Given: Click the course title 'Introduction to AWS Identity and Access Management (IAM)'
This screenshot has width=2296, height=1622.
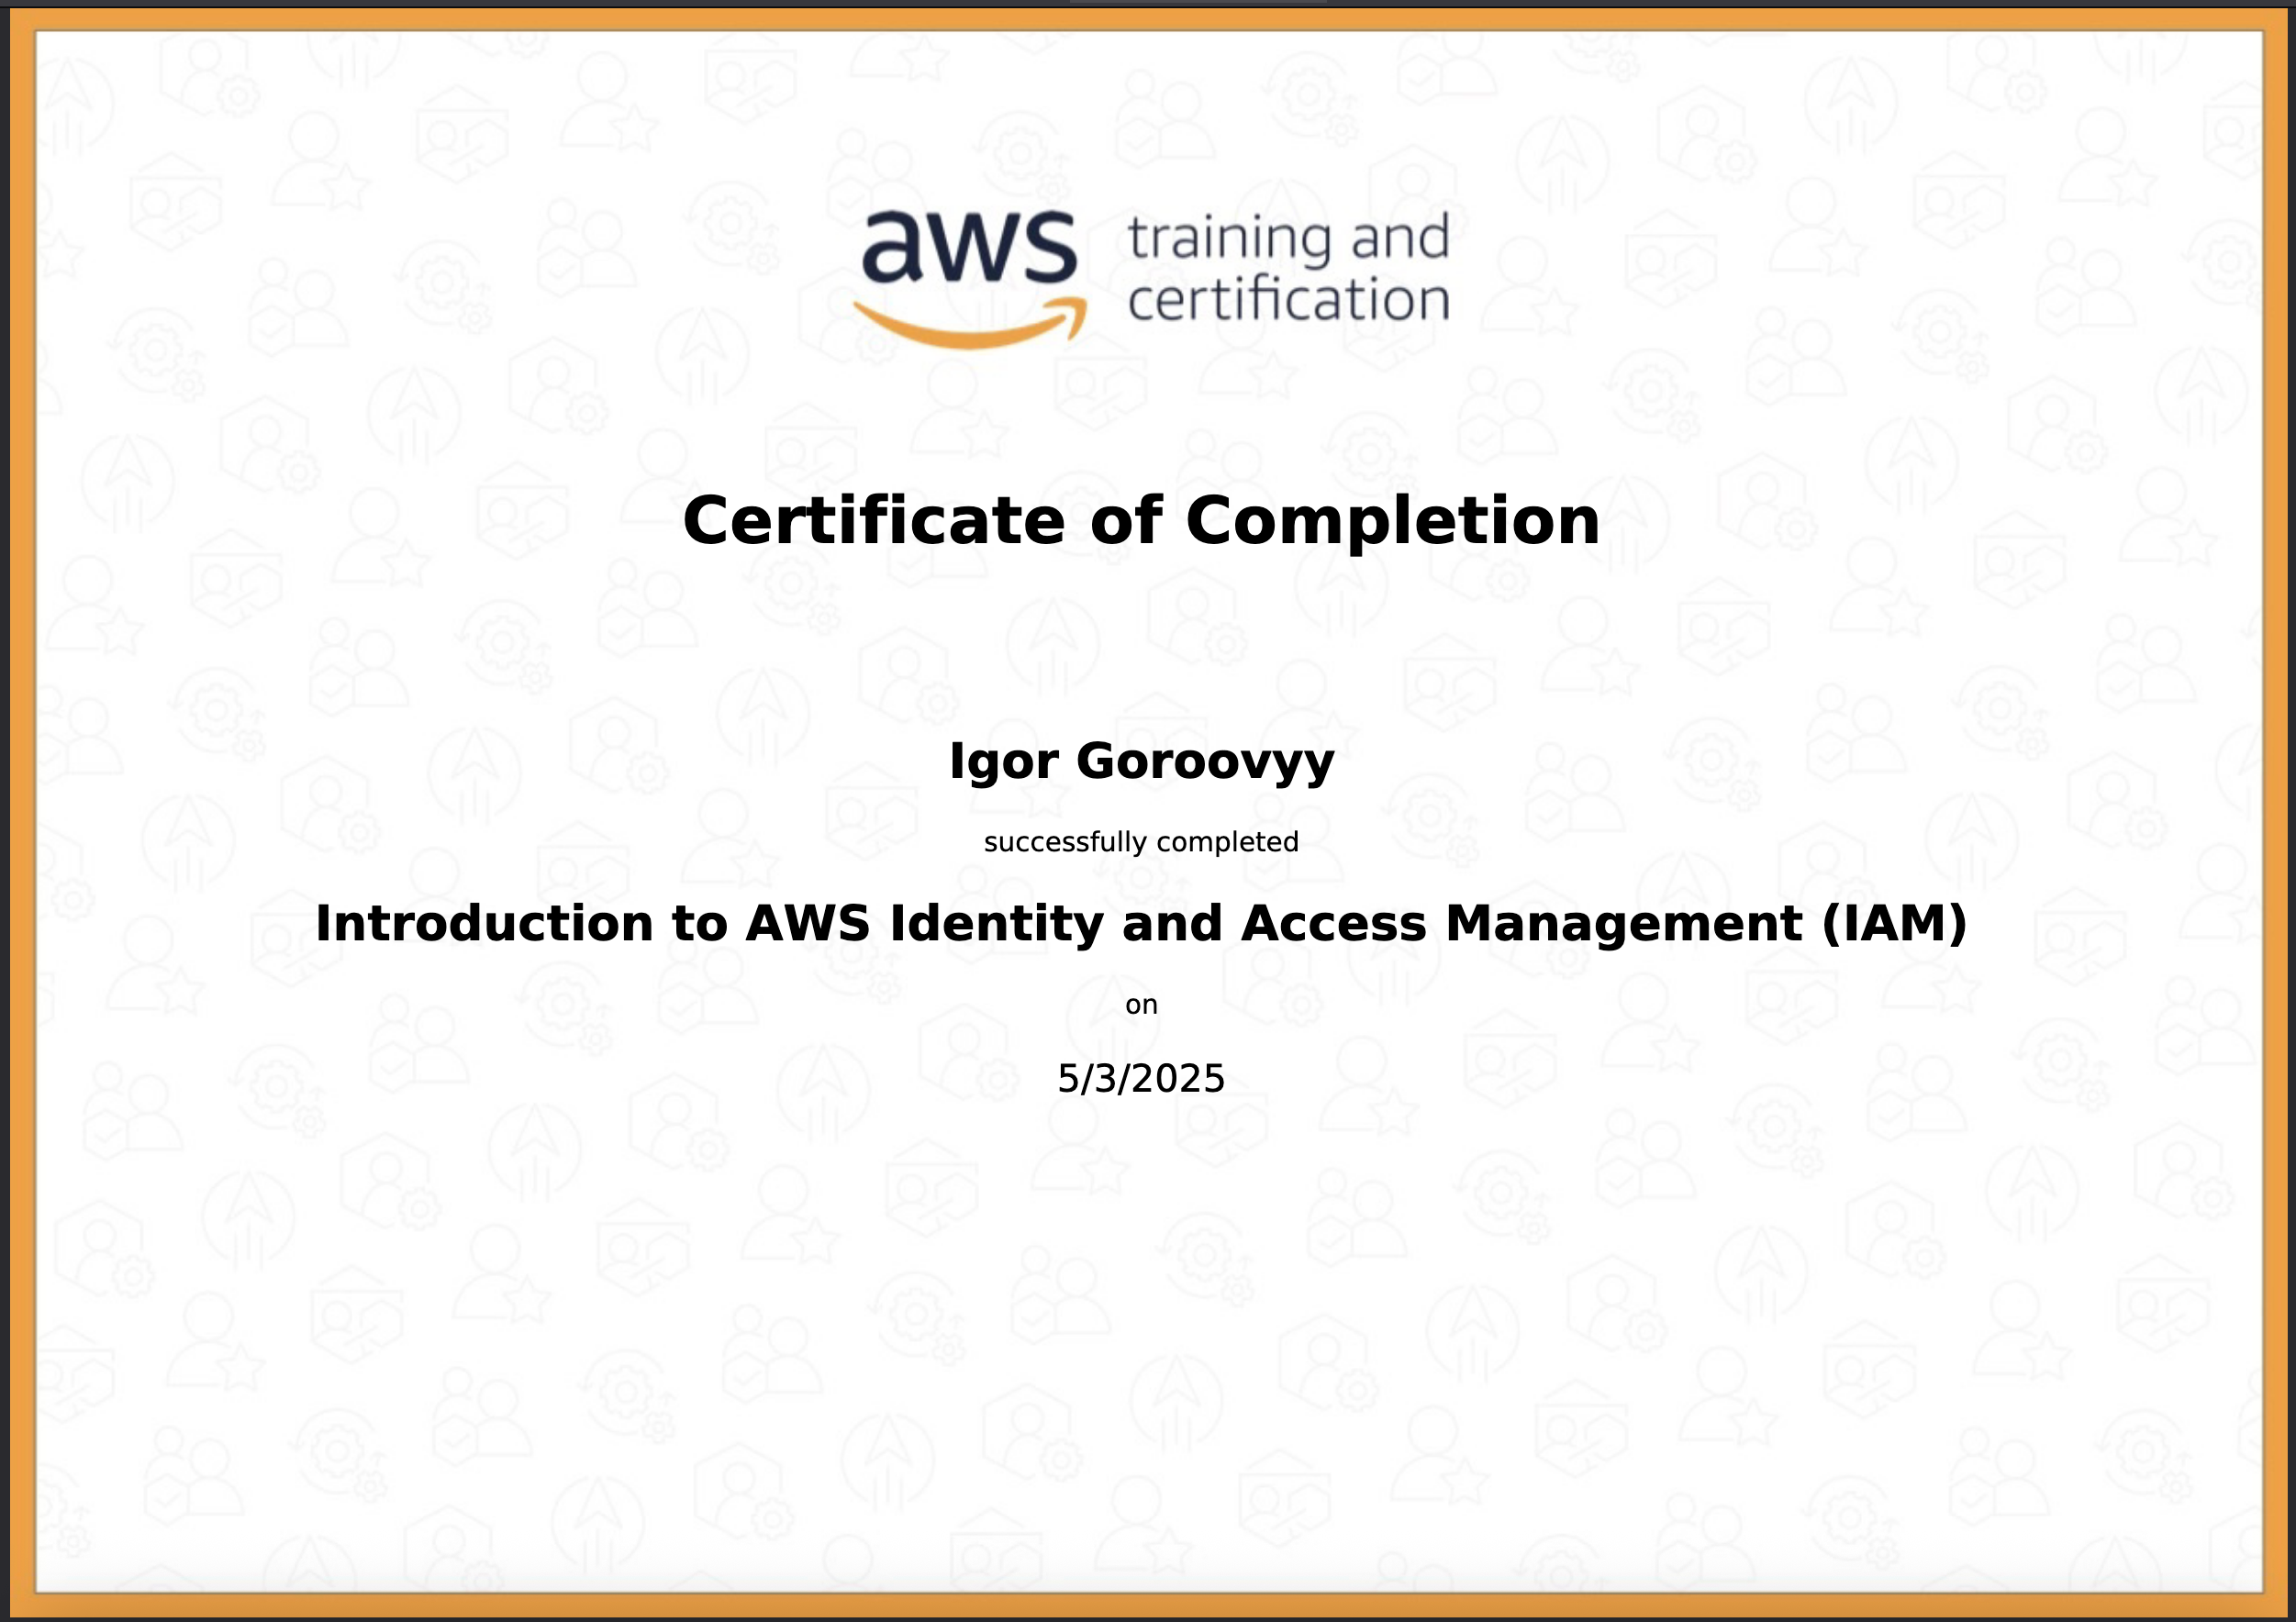Looking at the screenshot, I should coord(1141,923).
